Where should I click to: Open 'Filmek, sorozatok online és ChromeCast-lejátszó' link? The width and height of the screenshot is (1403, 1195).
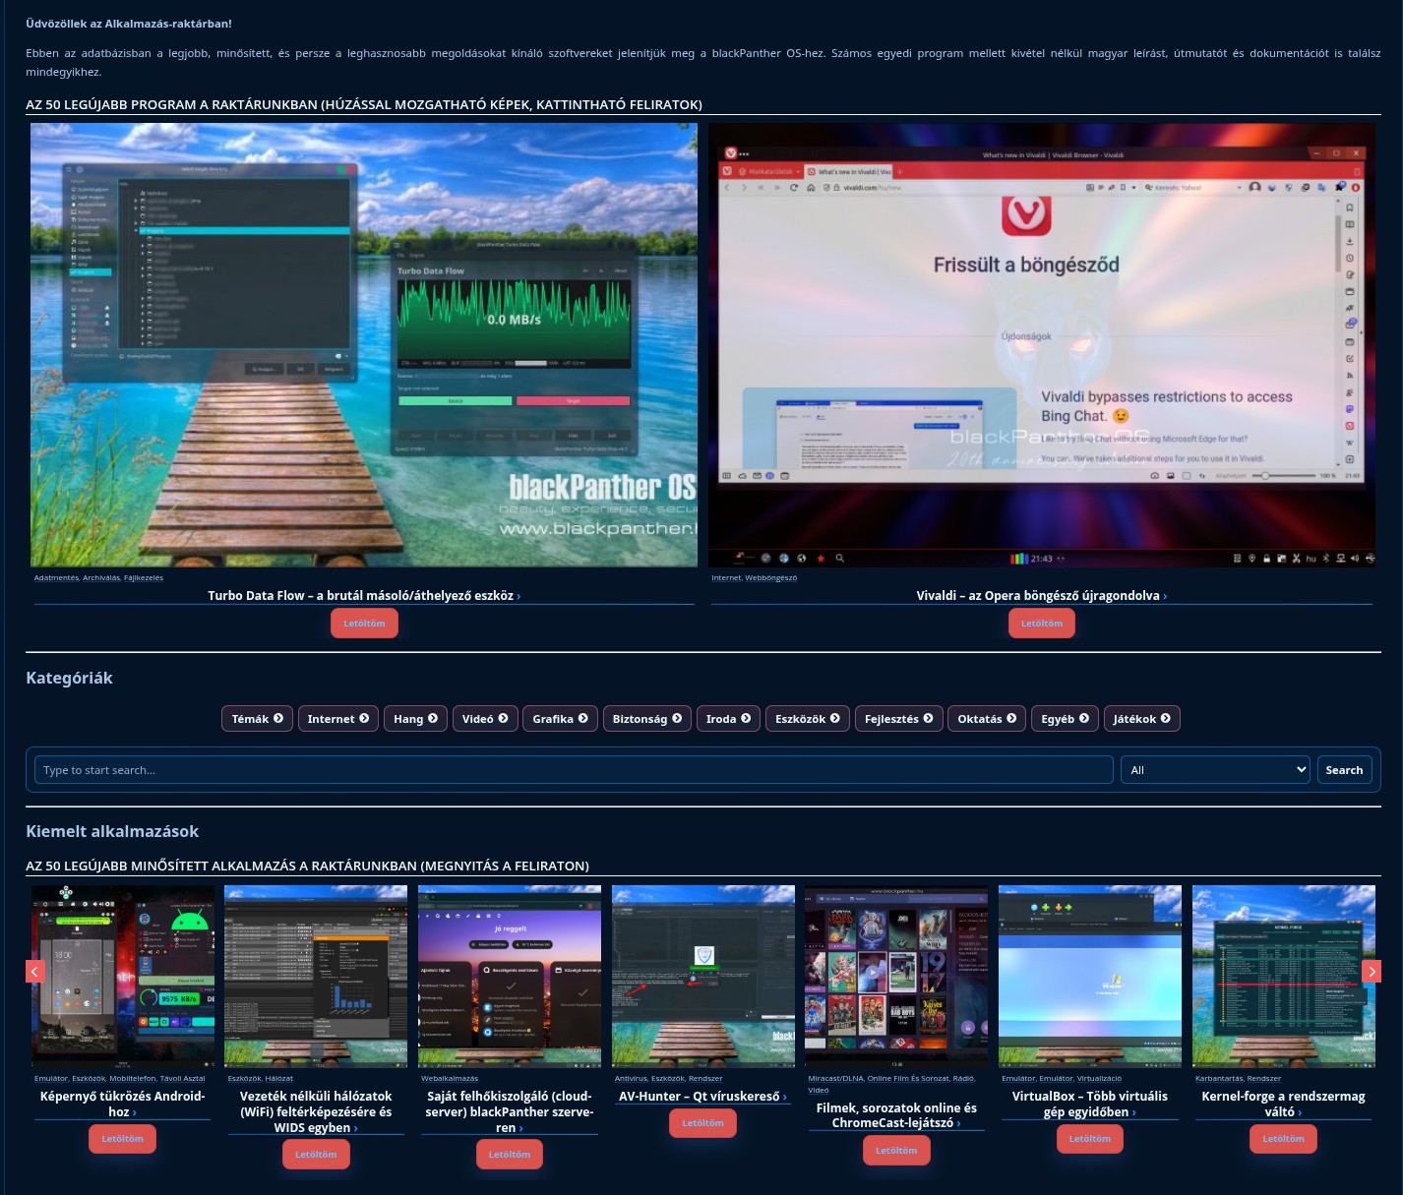[896, 1115]
